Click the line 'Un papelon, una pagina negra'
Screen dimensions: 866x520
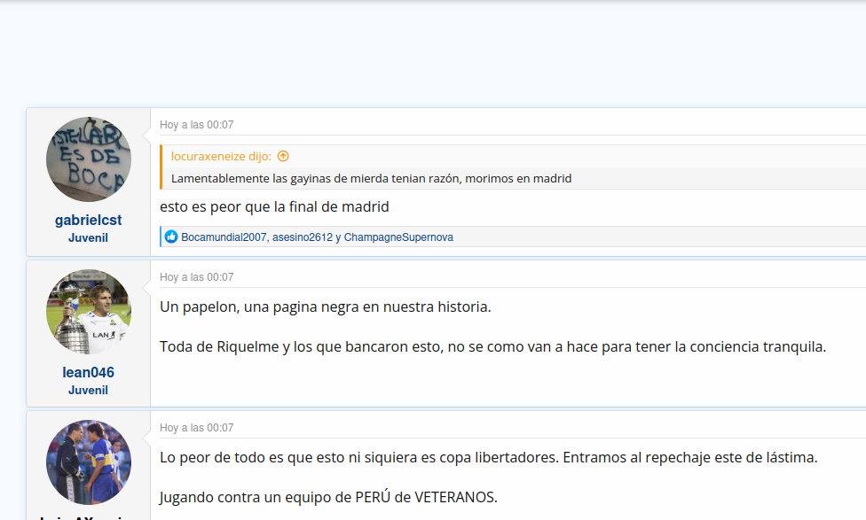[x=326, y=307]
